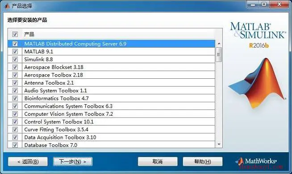The image size is (292, 174).
Task: Open help via 帮助(H) button
Action: point(203,162)
